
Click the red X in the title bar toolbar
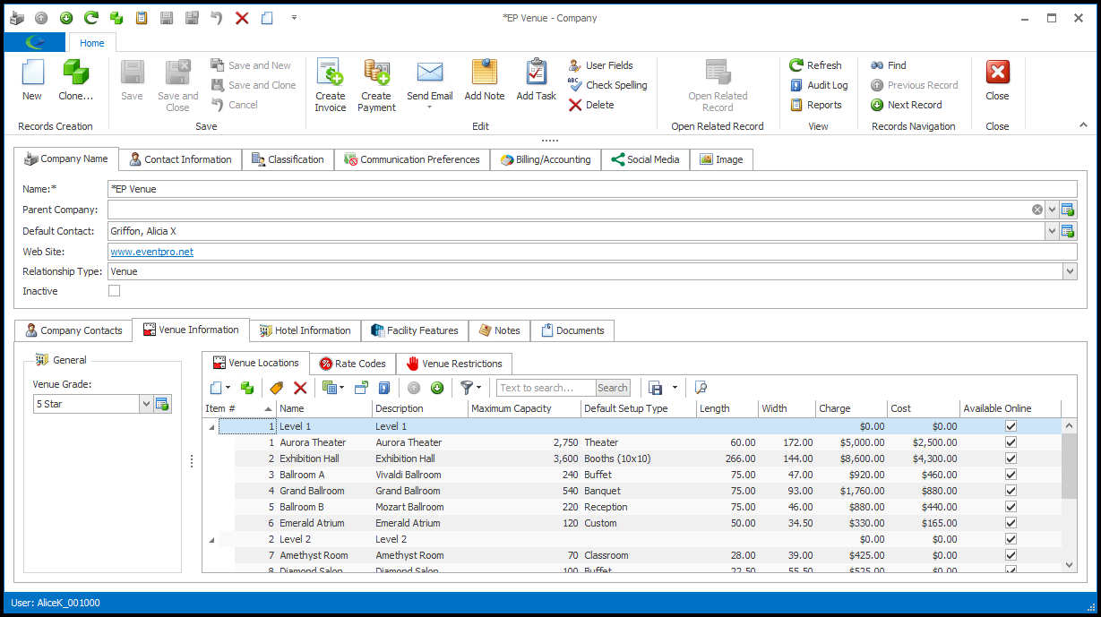tap(242, 18)
